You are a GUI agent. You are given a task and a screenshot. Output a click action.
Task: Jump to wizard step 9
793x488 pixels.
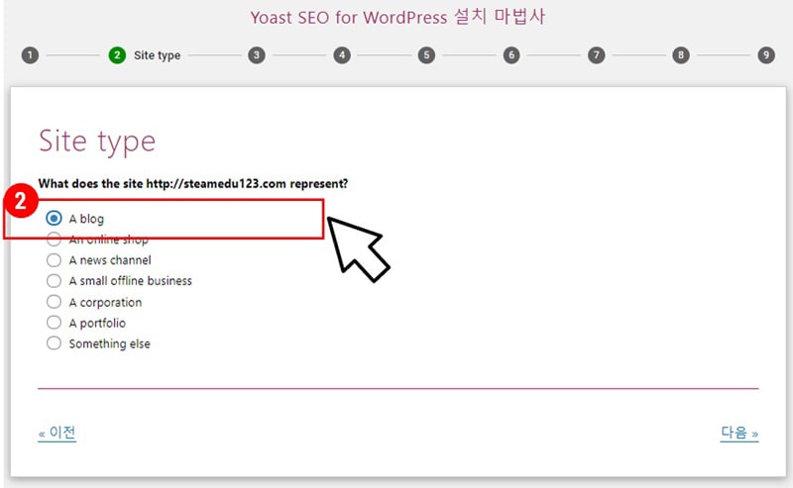point(766,55)
